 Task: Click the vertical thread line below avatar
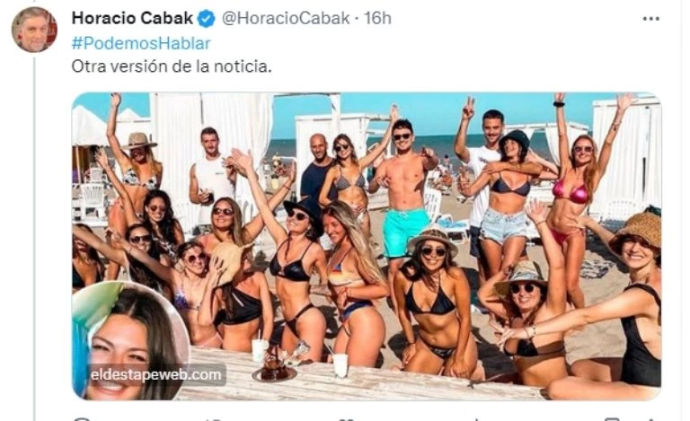point(34,239)
